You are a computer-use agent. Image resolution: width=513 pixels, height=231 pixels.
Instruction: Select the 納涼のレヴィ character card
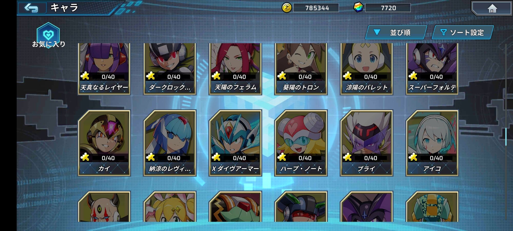click(170, 143)
